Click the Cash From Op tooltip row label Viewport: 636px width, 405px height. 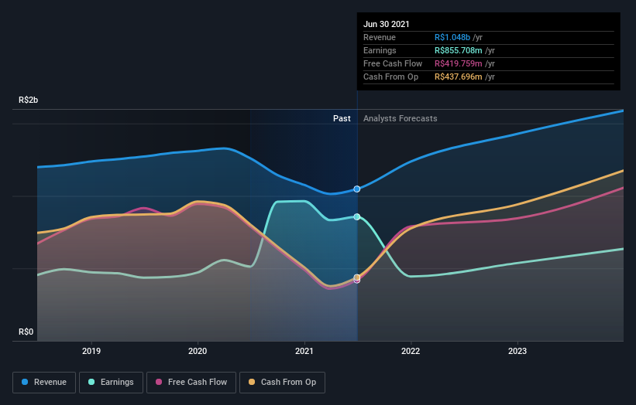pyautogui.click(x=390, y=77)
